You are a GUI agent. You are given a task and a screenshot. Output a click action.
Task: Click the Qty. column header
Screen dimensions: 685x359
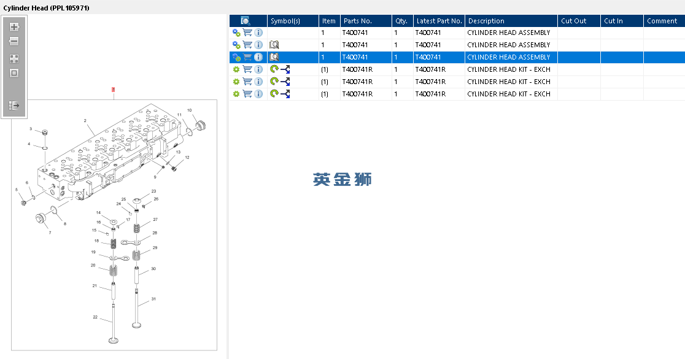coord(403,20)
